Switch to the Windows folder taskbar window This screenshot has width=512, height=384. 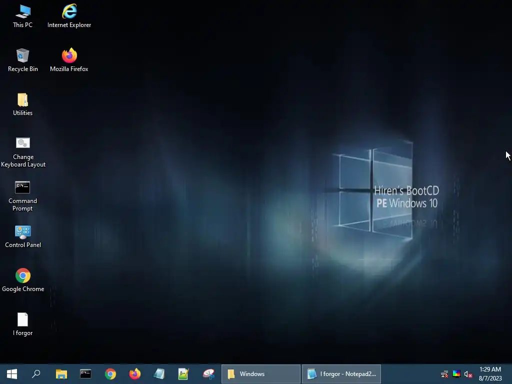coord(261,374)
